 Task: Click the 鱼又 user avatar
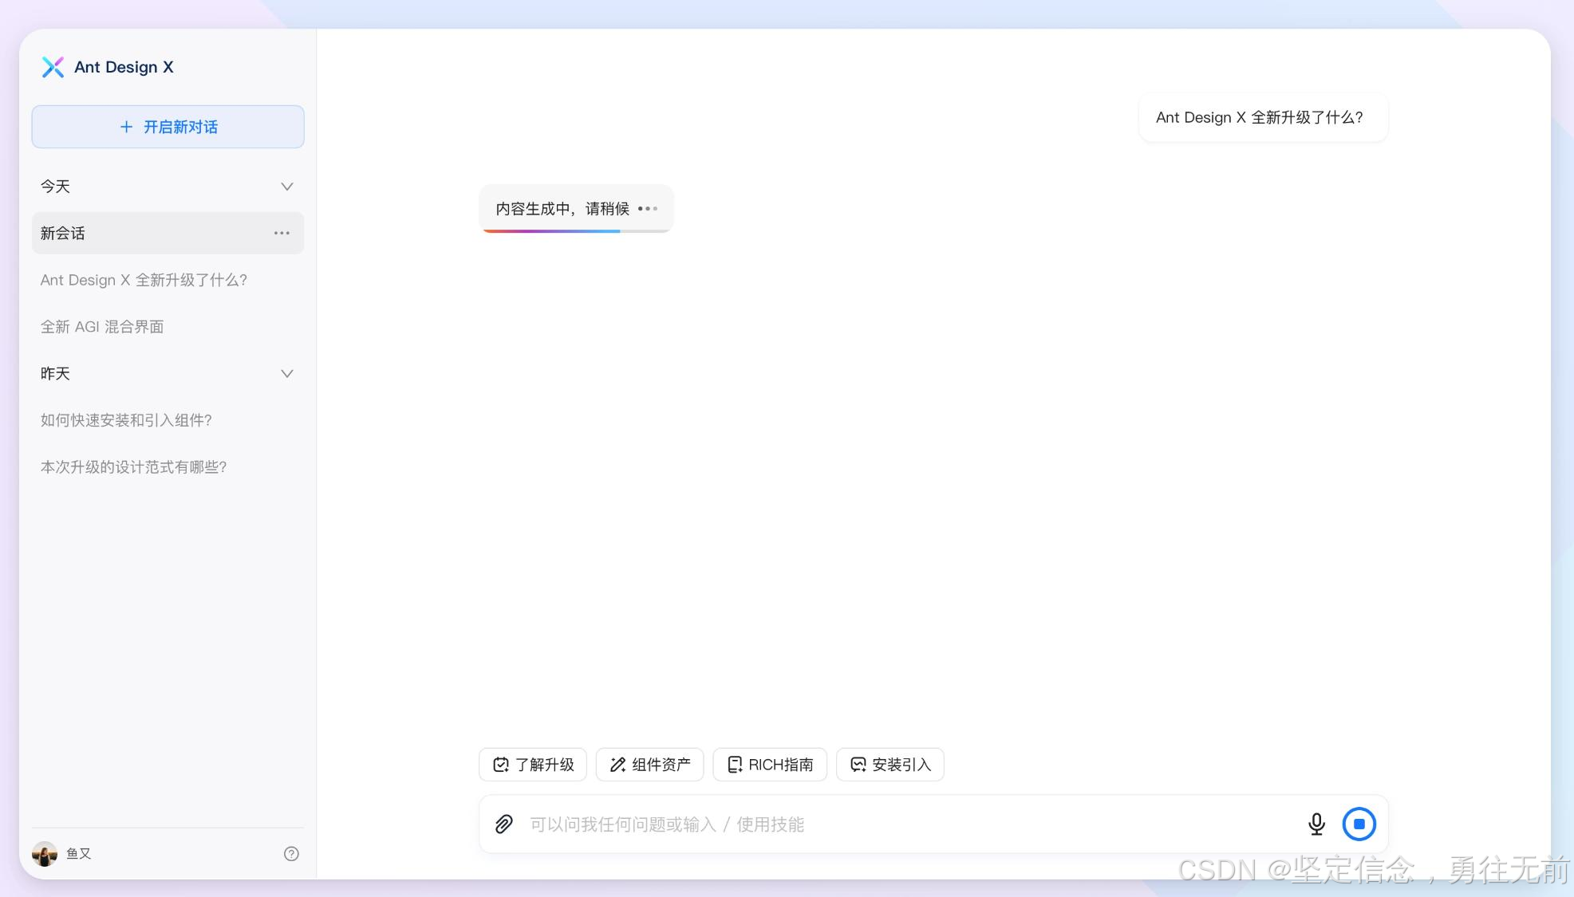click(x=45, y=854)
